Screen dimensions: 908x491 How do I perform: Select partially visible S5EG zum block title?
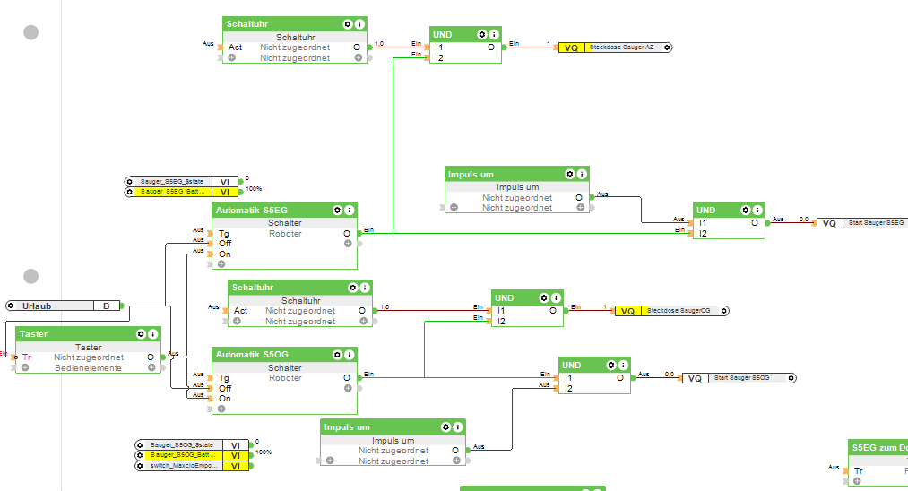(879, 448)
